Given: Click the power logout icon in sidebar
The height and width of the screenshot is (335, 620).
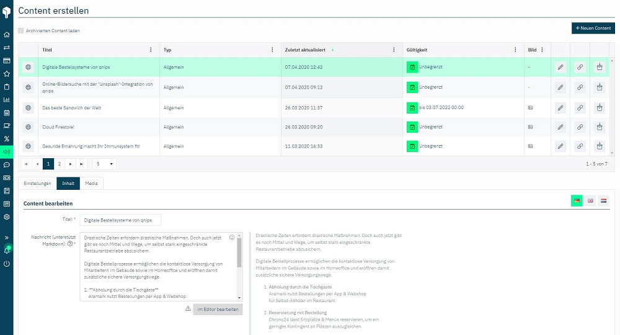Looking at the screenshot, I should tap(7, 264).
